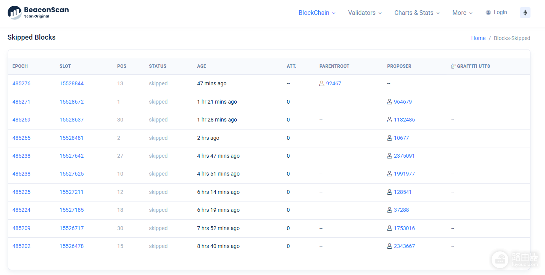Viewport: 545px width, 275px height.
Task: Open slot 15527642
Action: pyautogui.click(x=71, y=156)
